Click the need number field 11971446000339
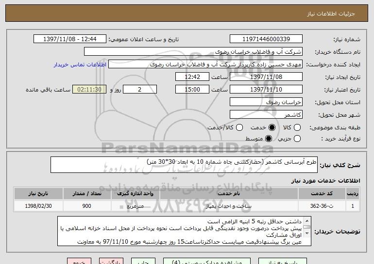 point(266,39)
